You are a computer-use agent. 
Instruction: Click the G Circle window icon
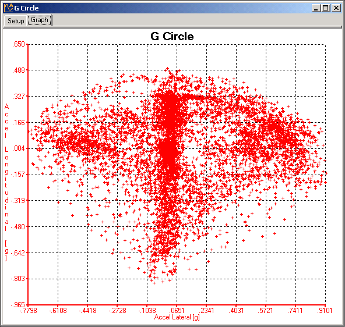[8, 8]
